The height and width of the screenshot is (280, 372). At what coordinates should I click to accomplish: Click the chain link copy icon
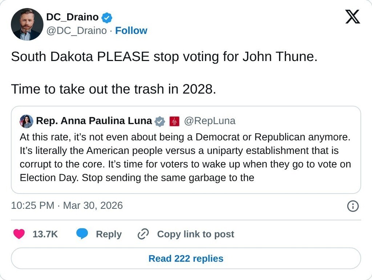(143, 235)
